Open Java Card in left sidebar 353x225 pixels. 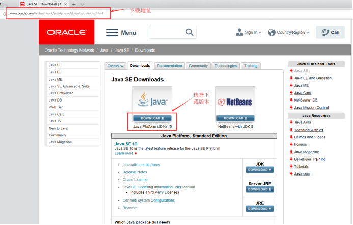[x=73, y=114]
